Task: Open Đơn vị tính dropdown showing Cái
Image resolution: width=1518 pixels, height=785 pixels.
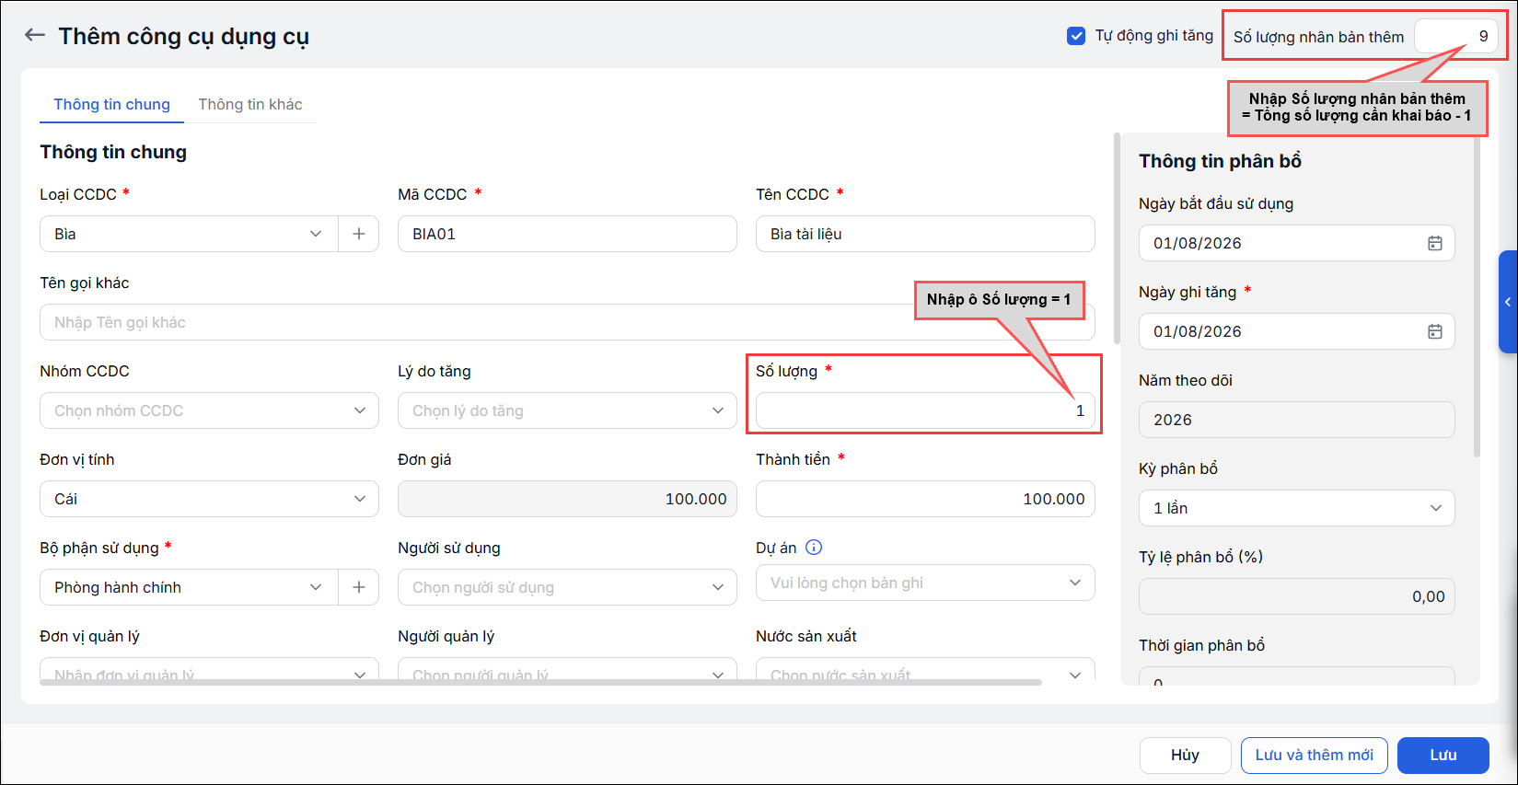Action: point(209,499)
